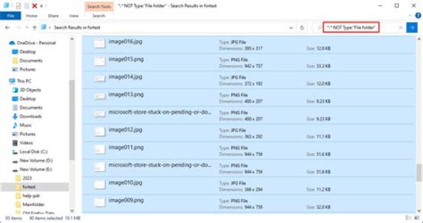
Task: Switch to details view icon in status bar
Action: coord(409,218)
